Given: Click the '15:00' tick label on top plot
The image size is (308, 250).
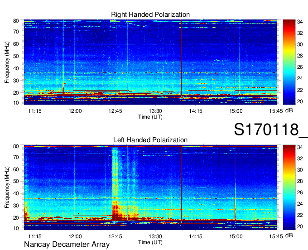Looking at the screenshot, I should [236, 111].
